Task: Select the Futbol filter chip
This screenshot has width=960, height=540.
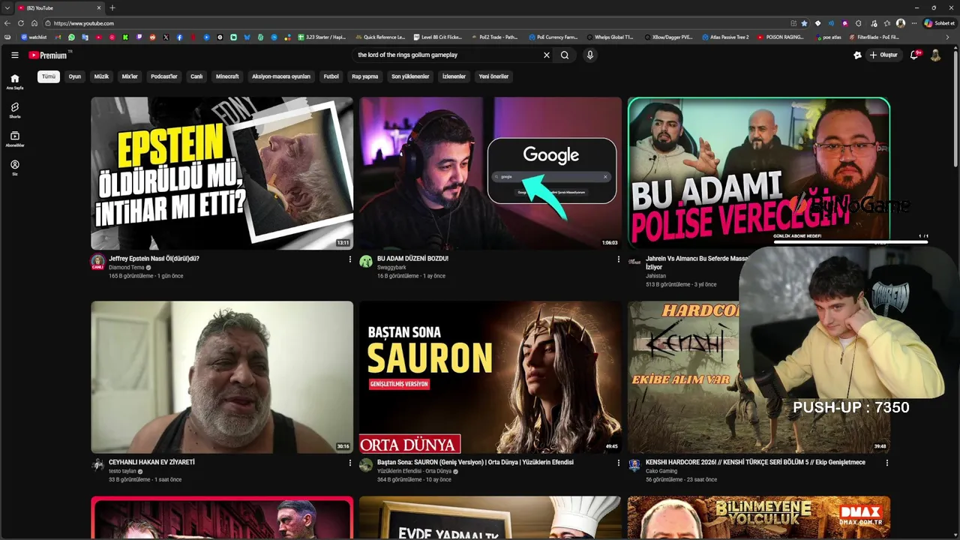Action: point(331,76)
